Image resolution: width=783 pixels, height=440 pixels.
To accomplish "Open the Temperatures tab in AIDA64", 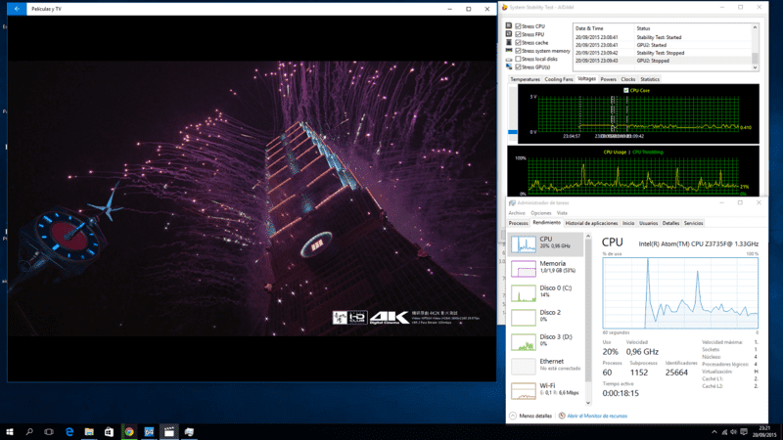I will [525, 79].
